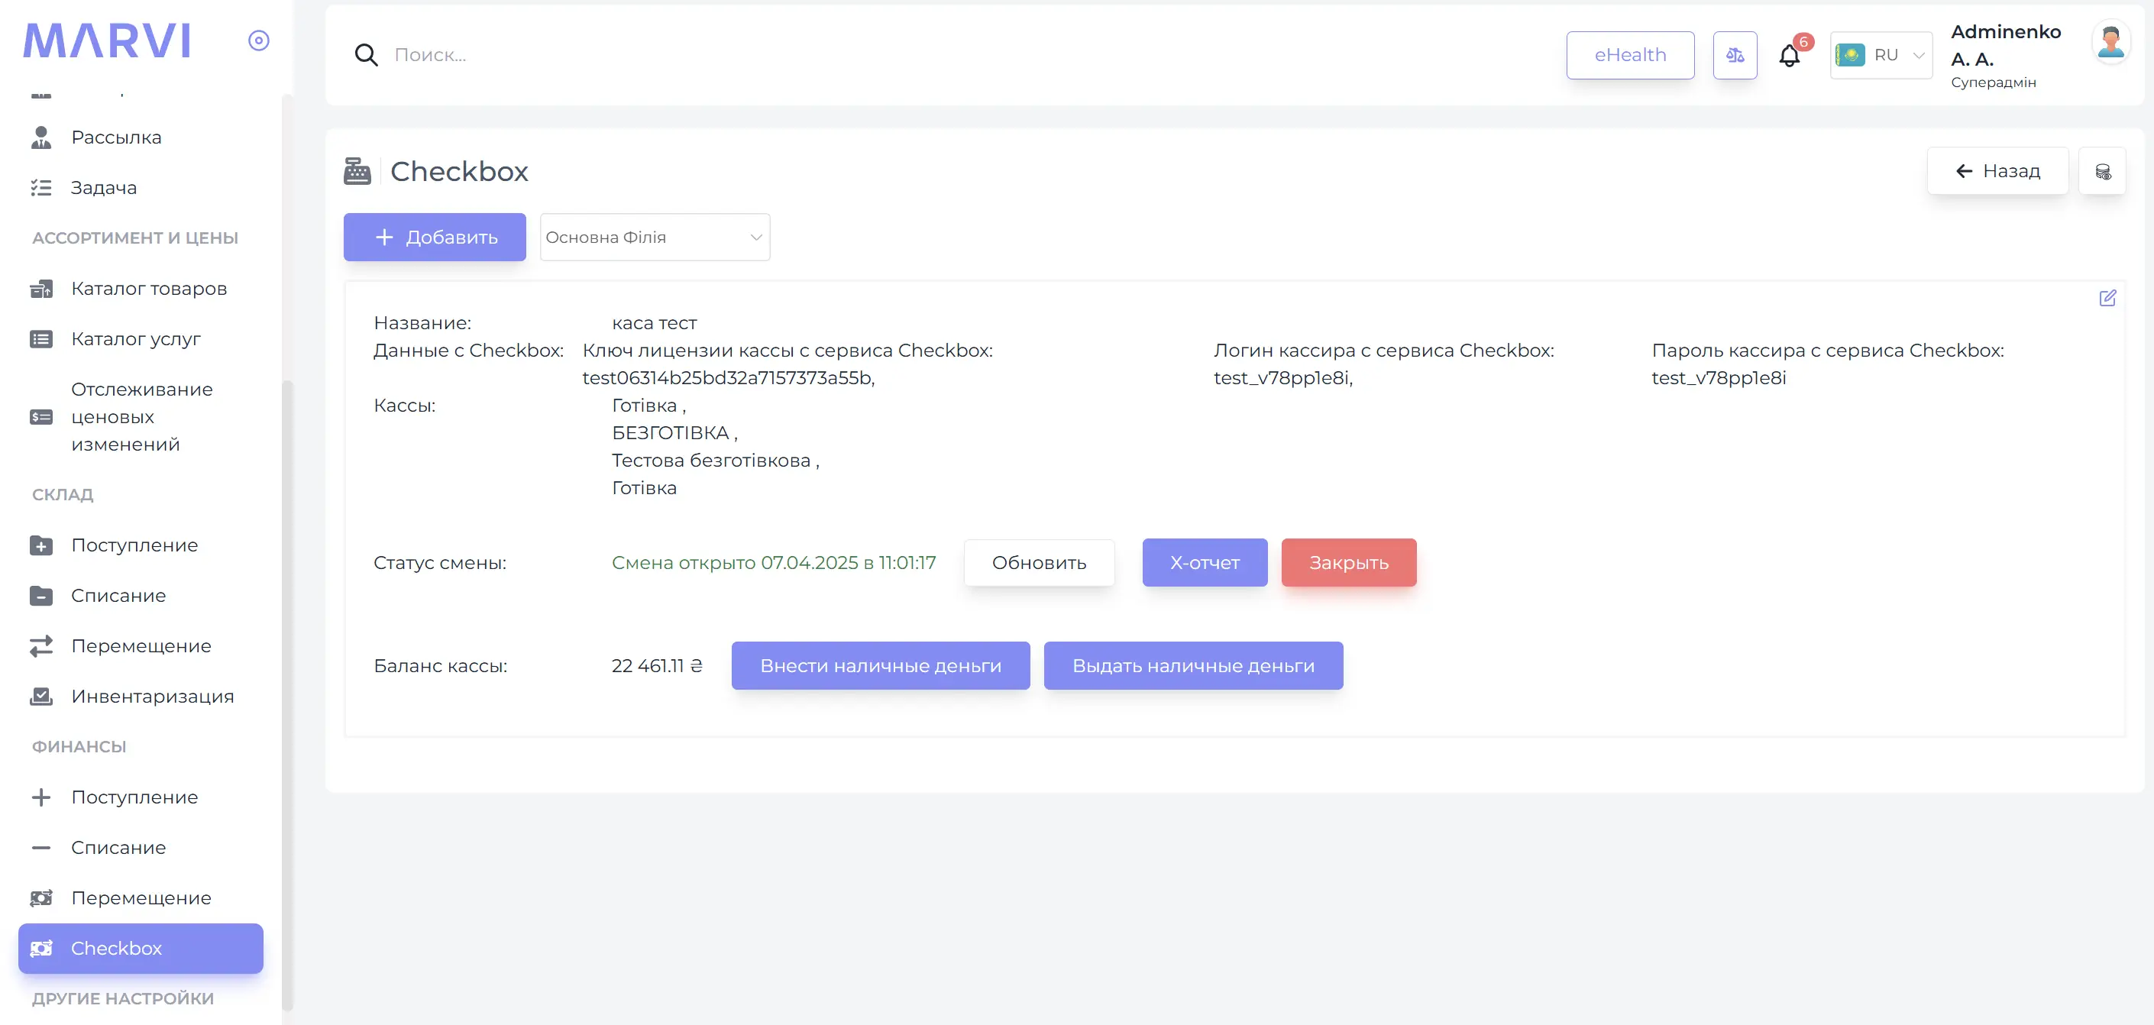Click the plus icon in Добавить
The height and width of the screenshot is (1025, 2154).
click(x=383, y=238)
